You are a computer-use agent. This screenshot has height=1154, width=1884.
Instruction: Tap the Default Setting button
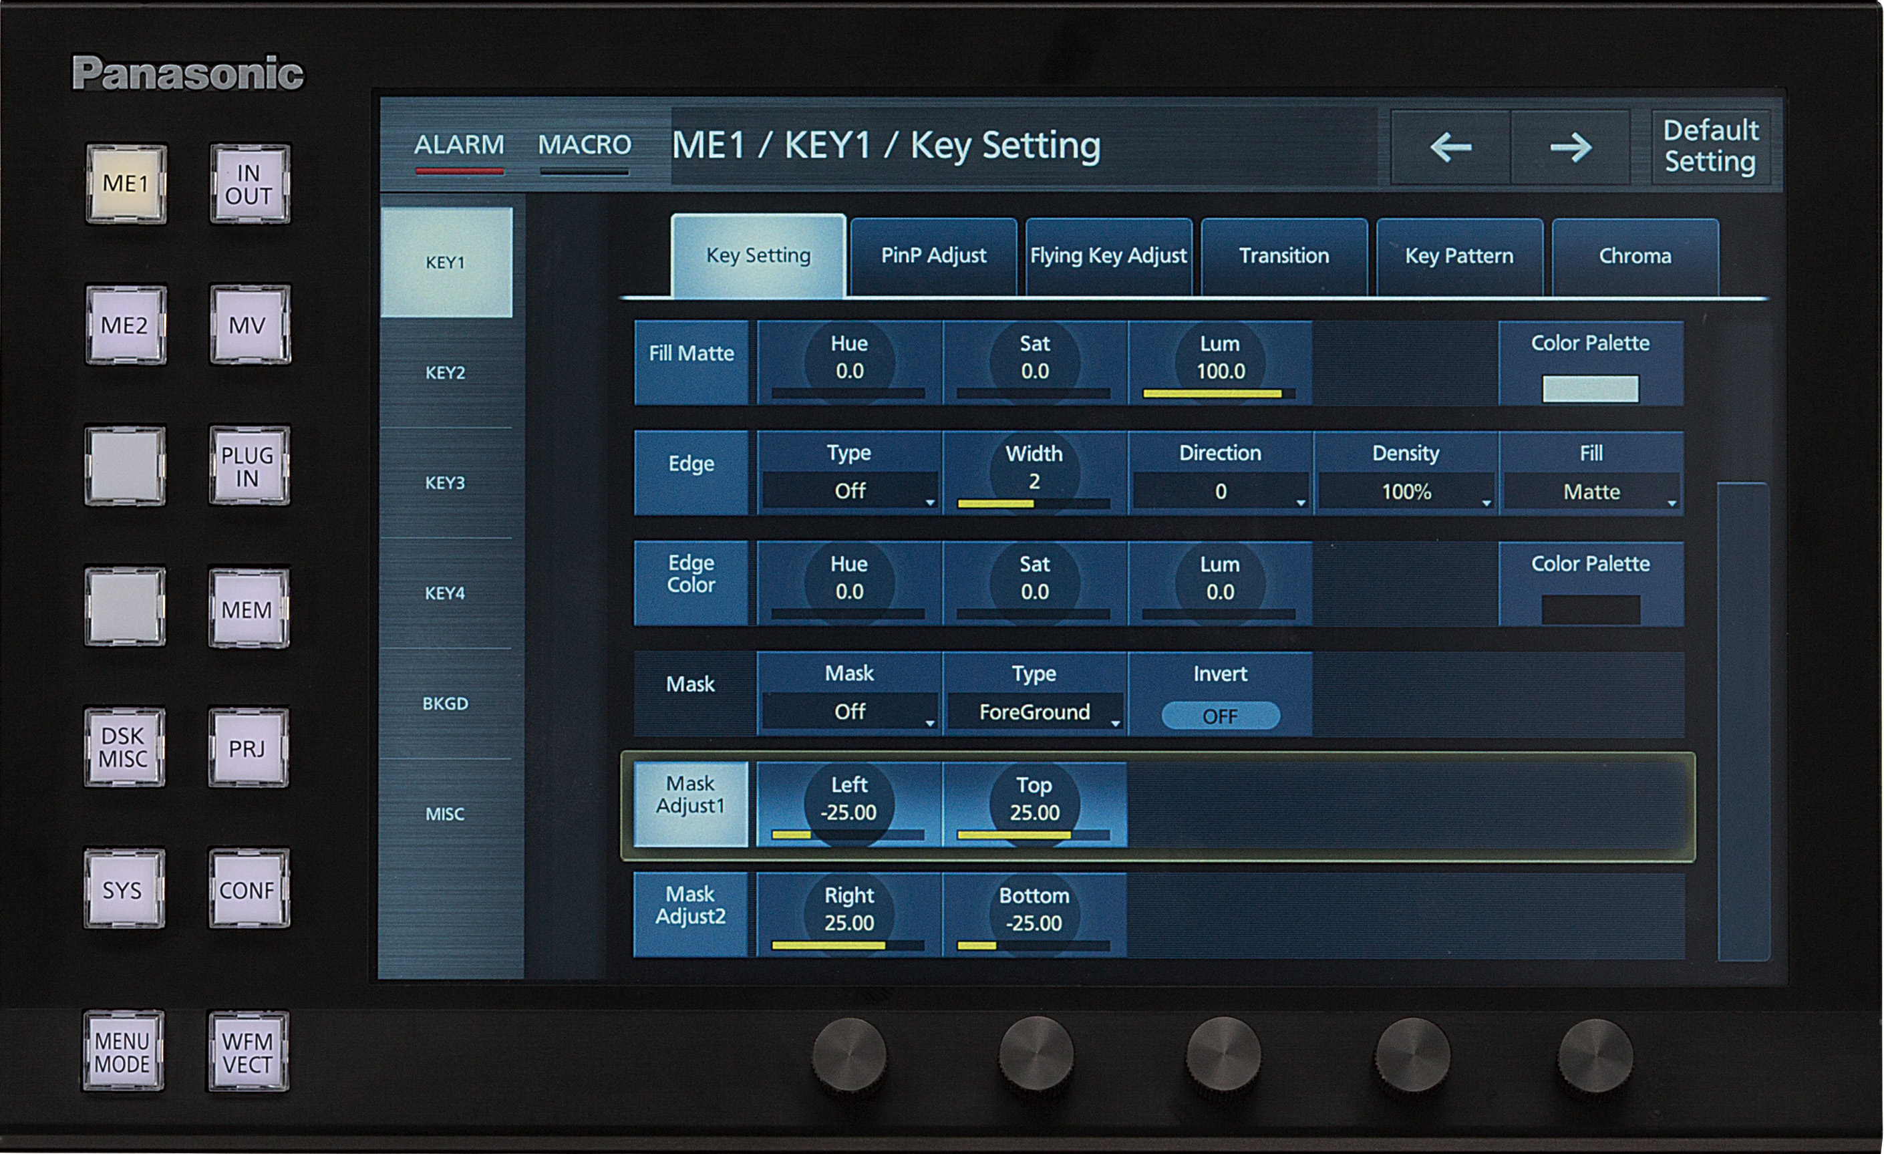pyautogui.click(x=1711, y=146)
